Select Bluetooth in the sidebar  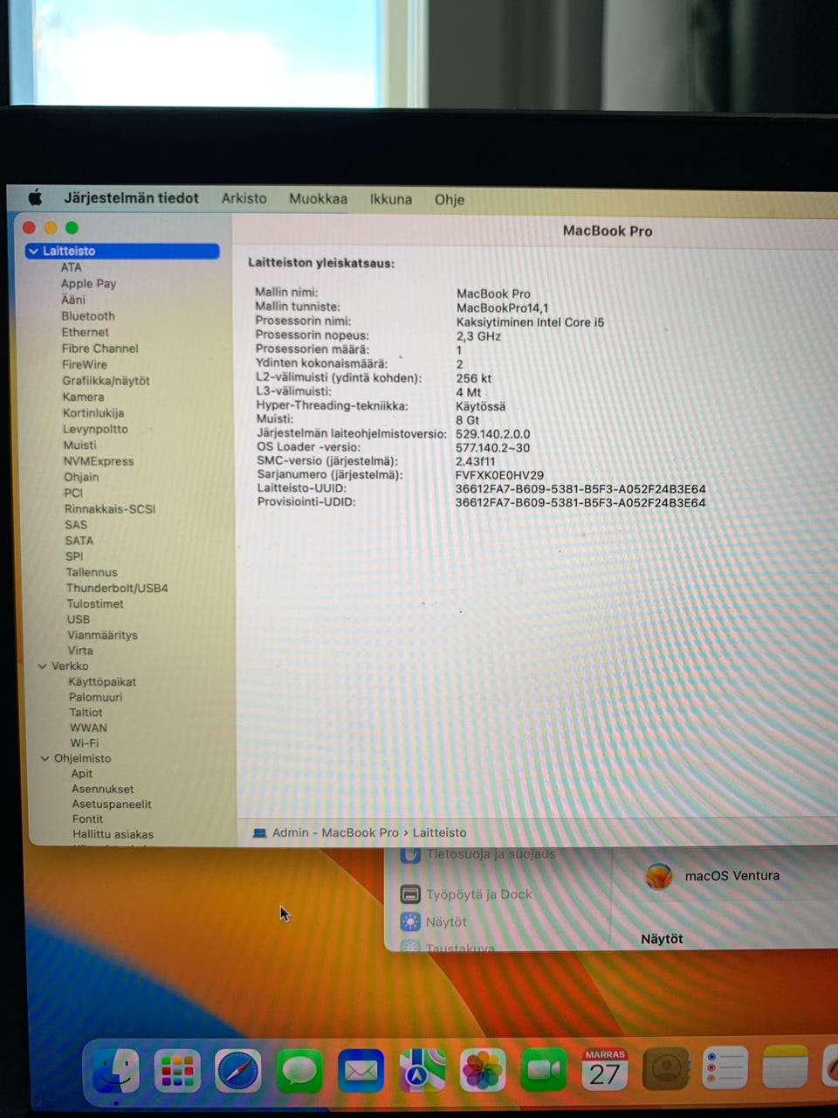(x=88, y=316)
